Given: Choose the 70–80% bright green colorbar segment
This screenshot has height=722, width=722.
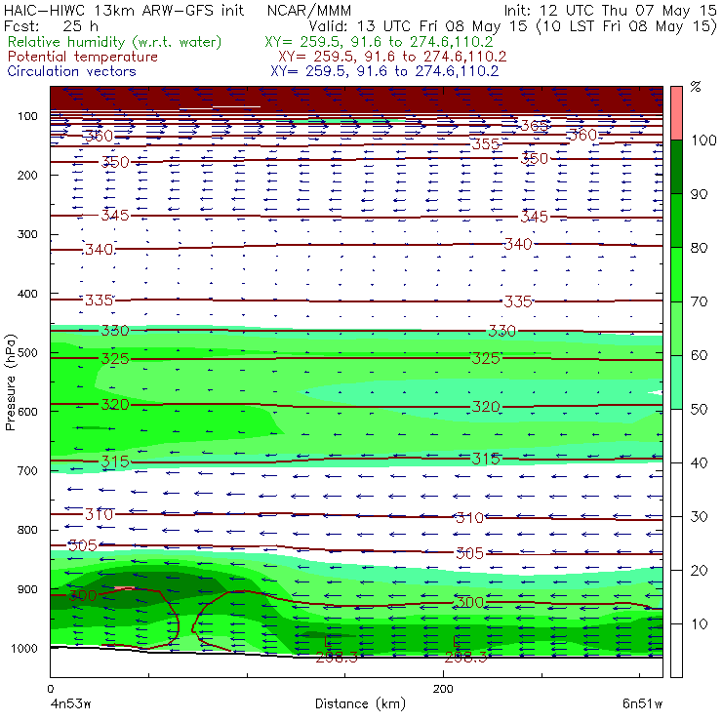Looking at the screenshot, I should click(x=676, y=274).
